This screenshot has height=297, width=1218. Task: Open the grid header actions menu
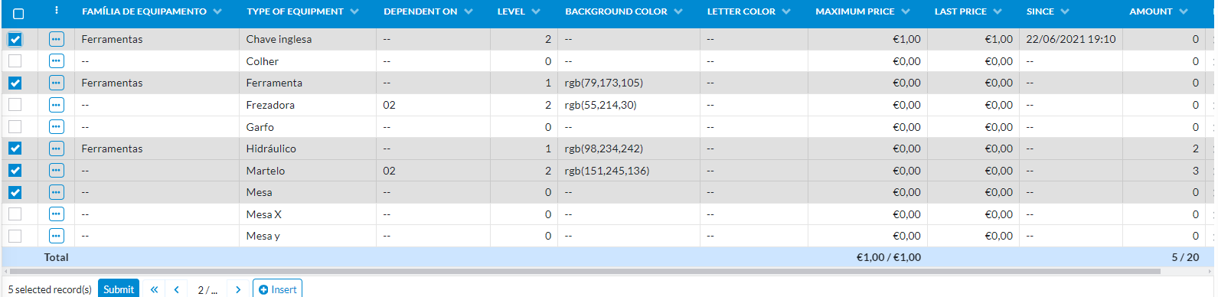57,11
